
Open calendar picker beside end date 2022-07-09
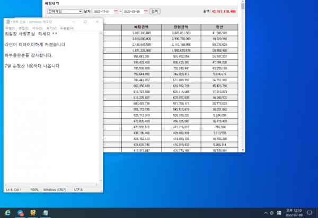146,11
